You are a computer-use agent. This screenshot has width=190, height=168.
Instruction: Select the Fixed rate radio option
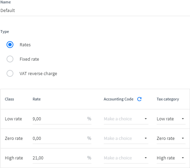(x=10, y=59)
